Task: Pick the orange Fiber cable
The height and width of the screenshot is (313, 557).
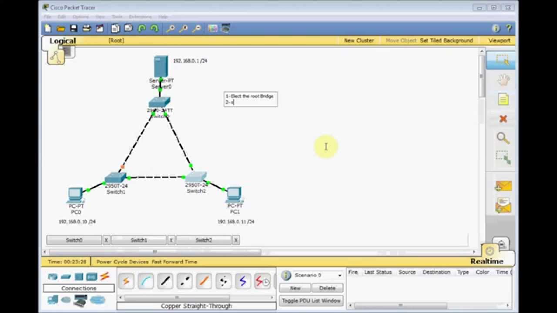Action: (204, 281)
